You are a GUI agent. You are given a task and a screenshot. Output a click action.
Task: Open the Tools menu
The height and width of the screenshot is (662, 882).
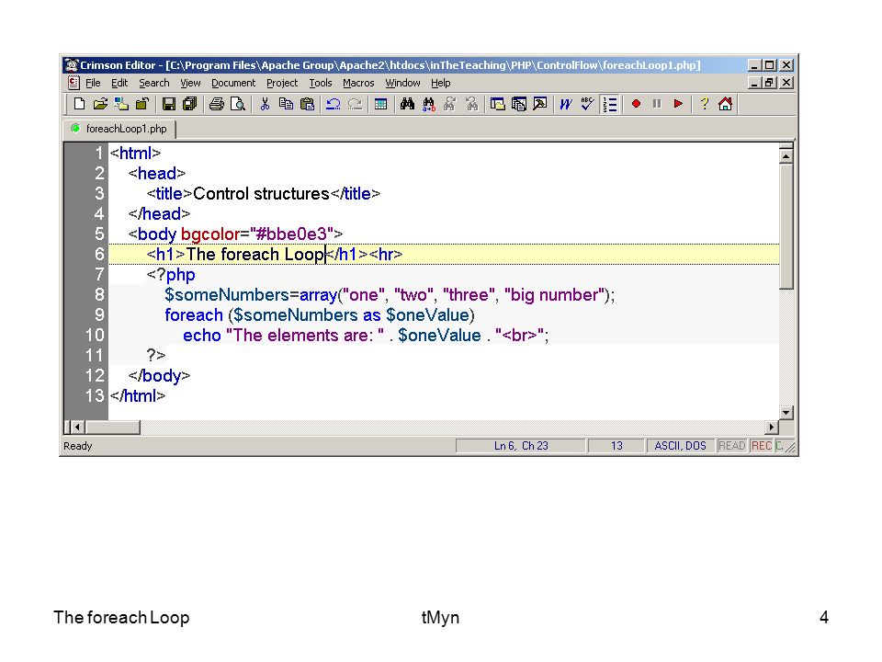point(321,83)
